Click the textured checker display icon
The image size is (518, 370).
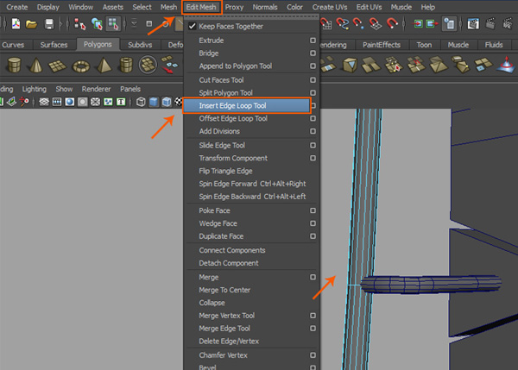pos(179,102)
